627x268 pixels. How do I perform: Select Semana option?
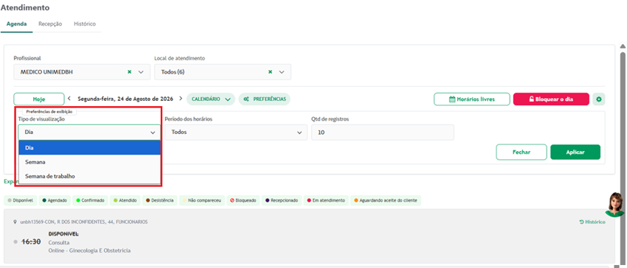[x=89, y=162]
